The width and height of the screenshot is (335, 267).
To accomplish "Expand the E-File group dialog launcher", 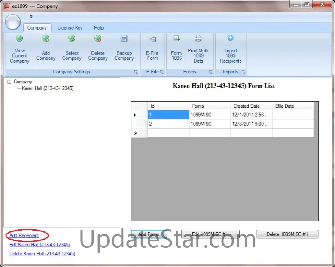I will click(162, 72).
